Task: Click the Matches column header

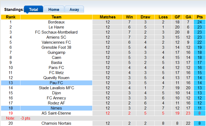Action: tap(107, 17)
